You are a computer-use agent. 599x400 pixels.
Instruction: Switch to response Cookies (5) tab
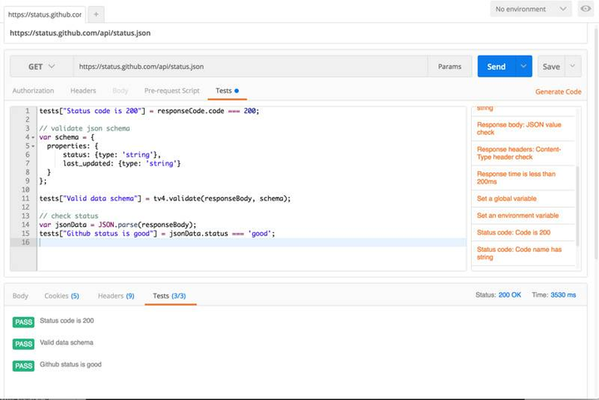coord(62,296)
